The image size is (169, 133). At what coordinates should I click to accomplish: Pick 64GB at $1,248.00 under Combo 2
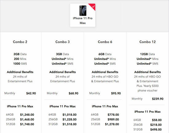[x=20, y=115]
